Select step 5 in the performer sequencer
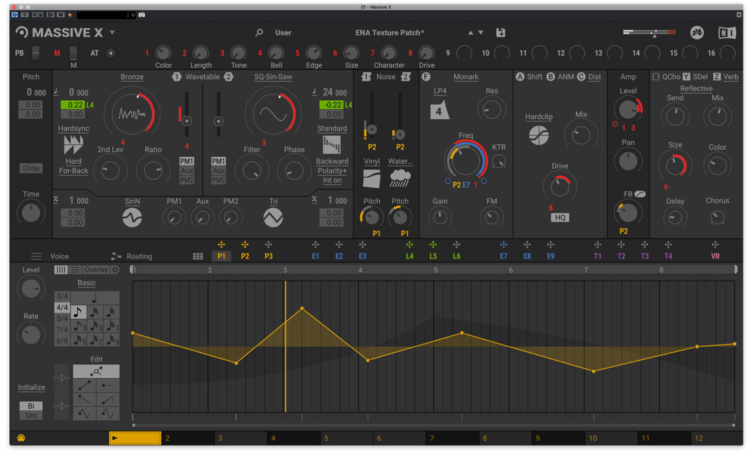The image size is (752, 454). click(x=346, y=438)
